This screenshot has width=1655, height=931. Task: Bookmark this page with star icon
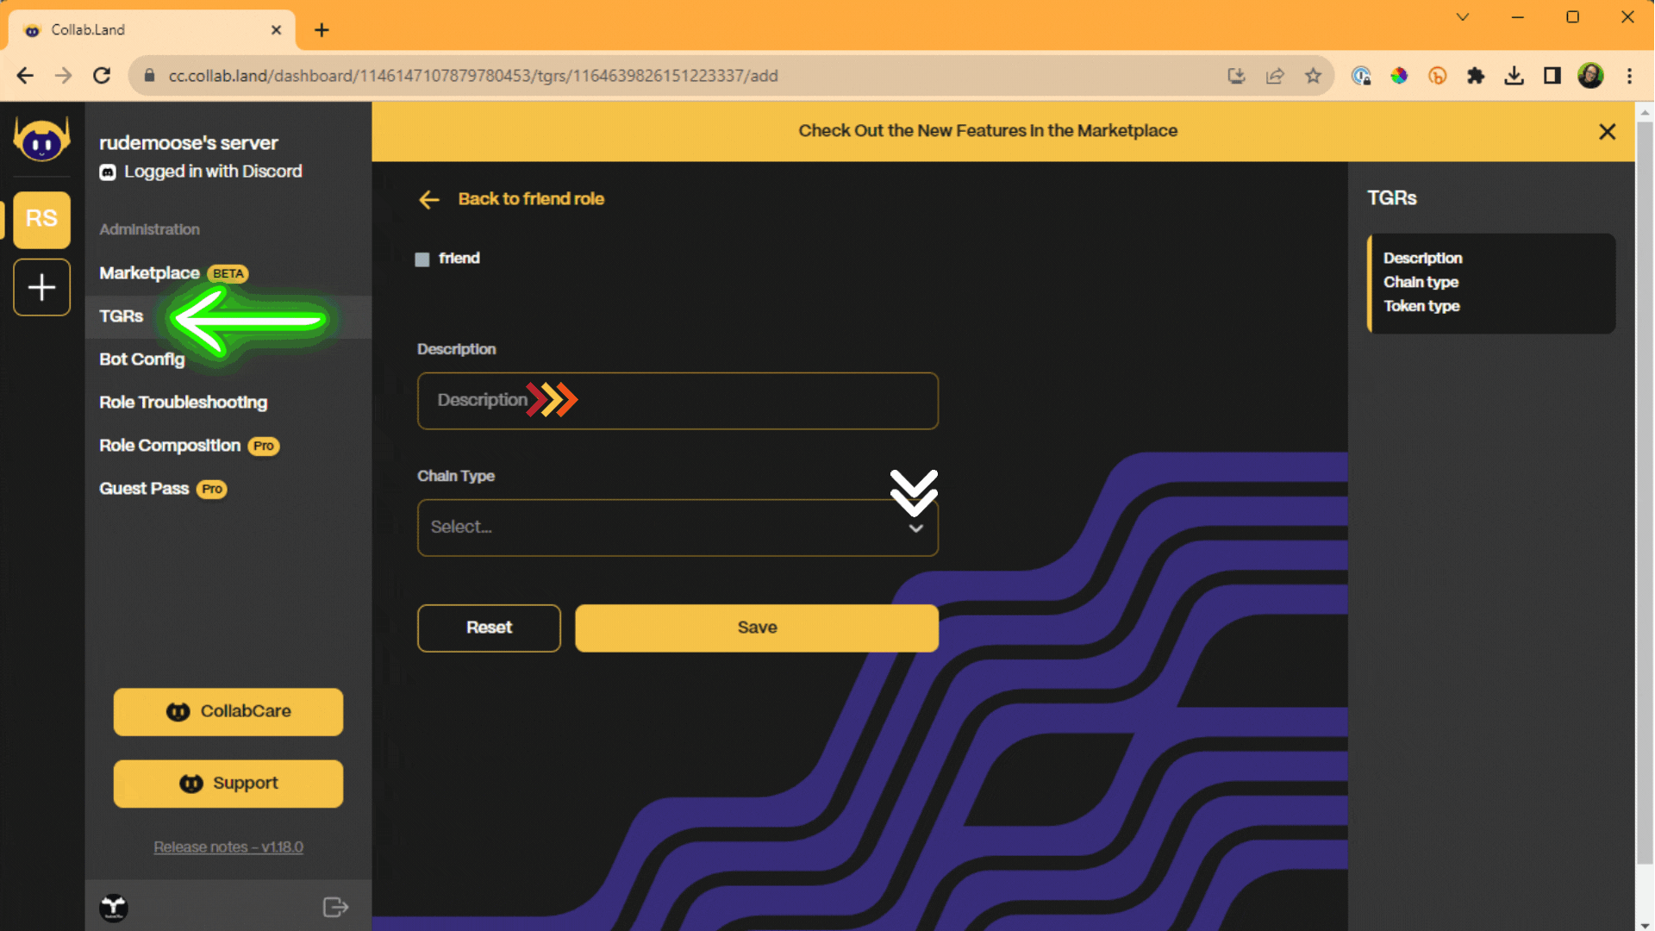click(x=1313, y=76)
